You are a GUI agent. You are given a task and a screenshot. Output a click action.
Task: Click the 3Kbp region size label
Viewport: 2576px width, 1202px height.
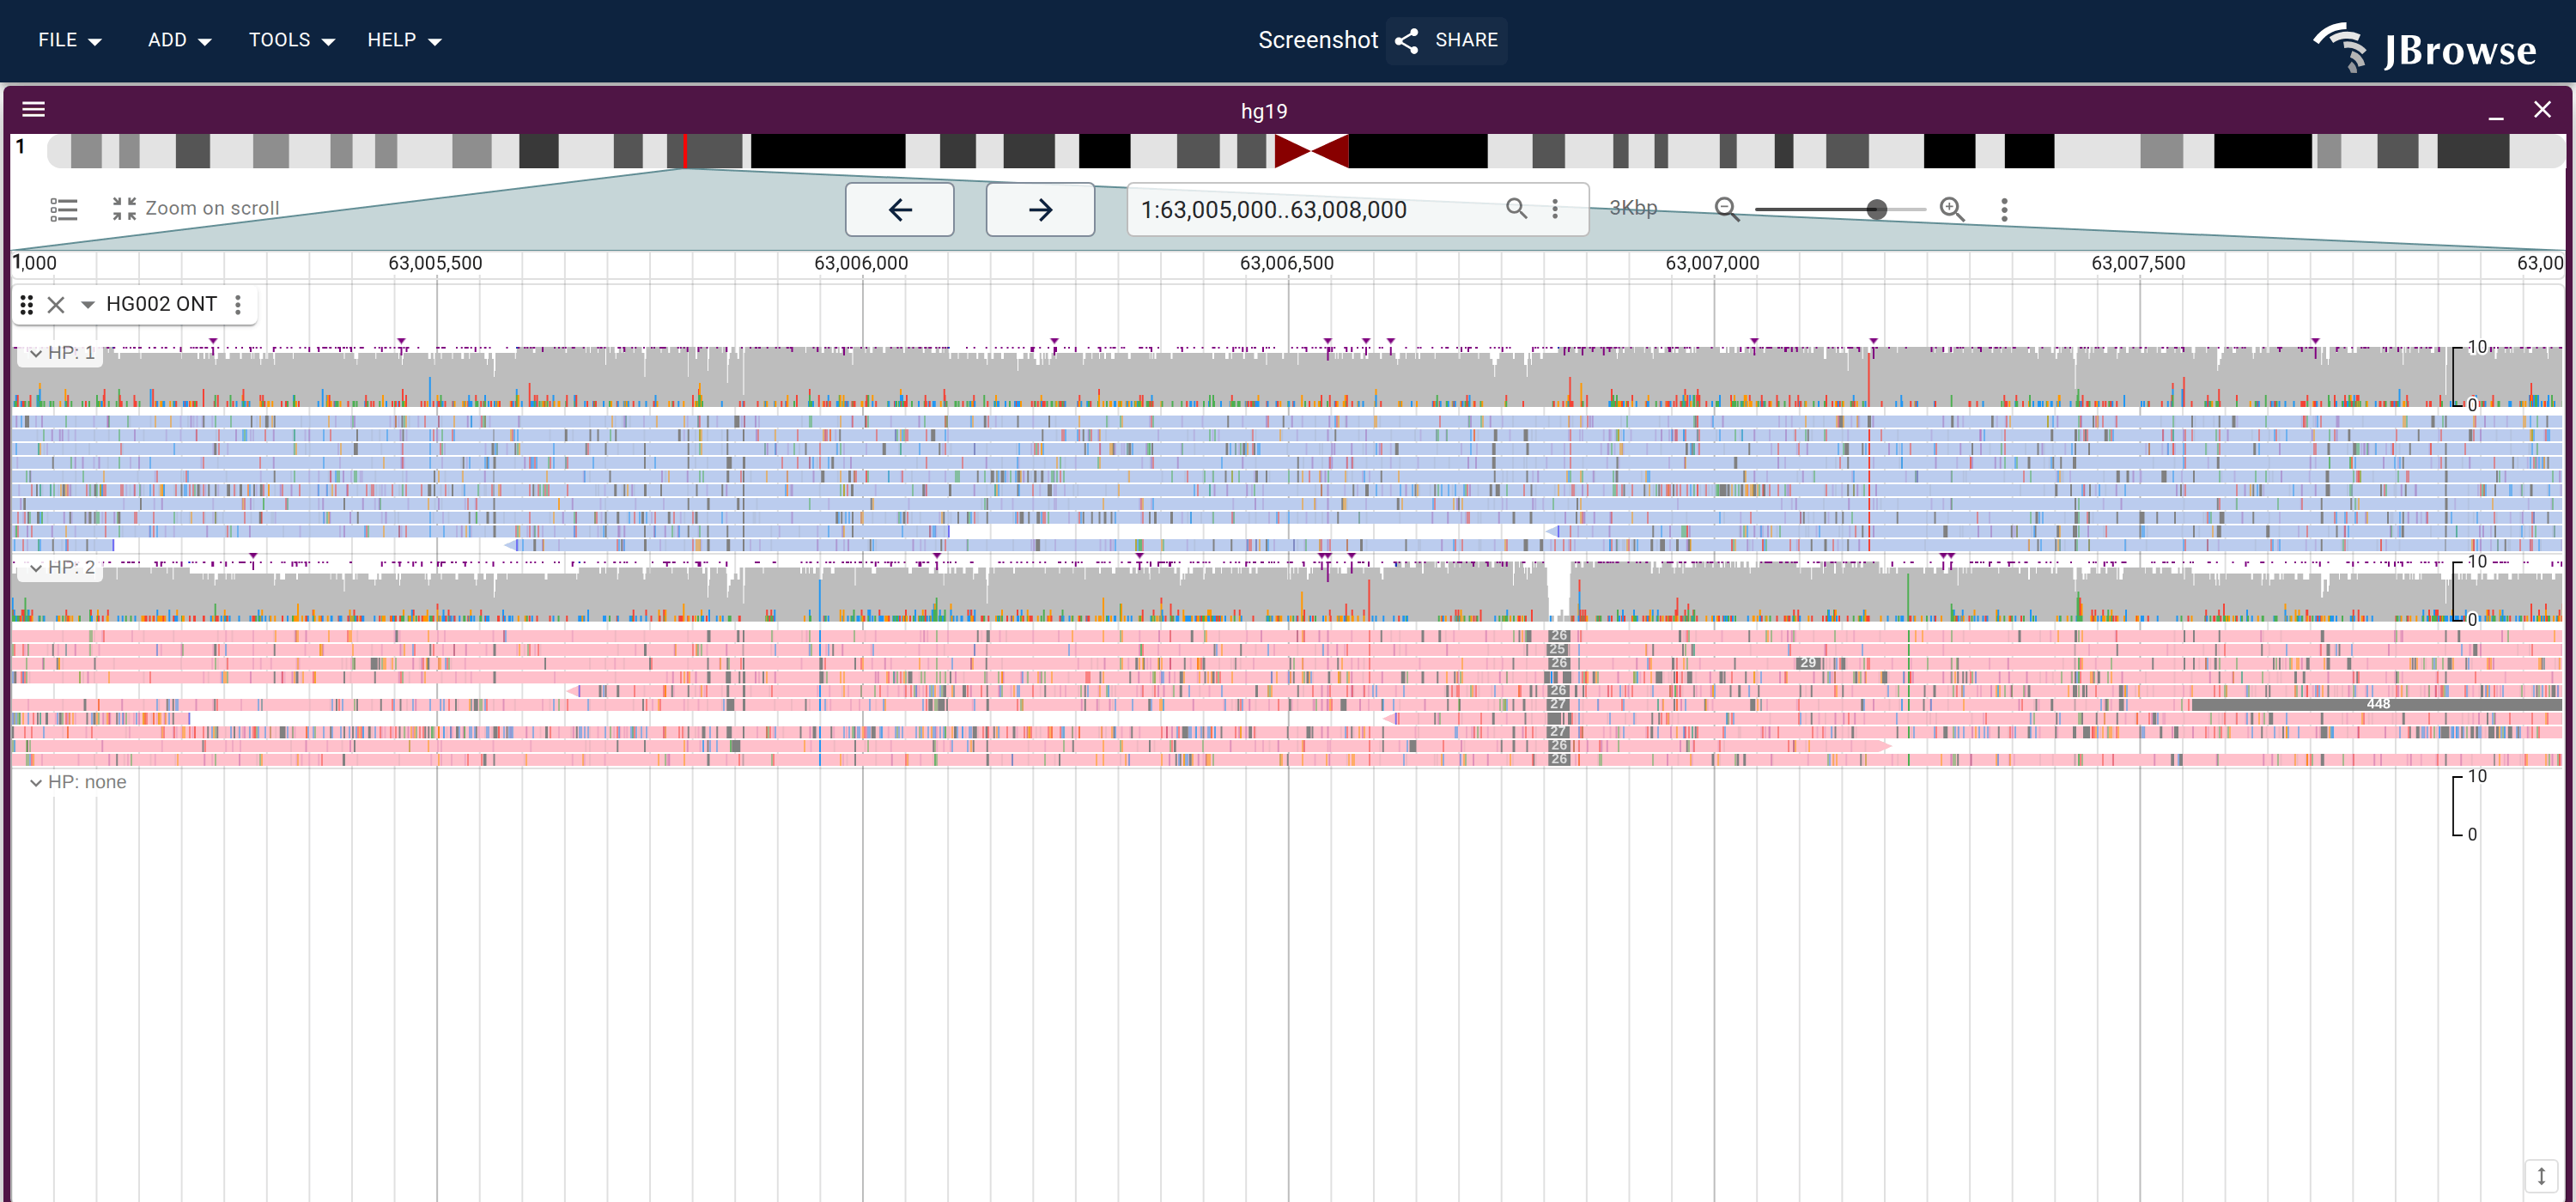click(x=1633, y=208)
